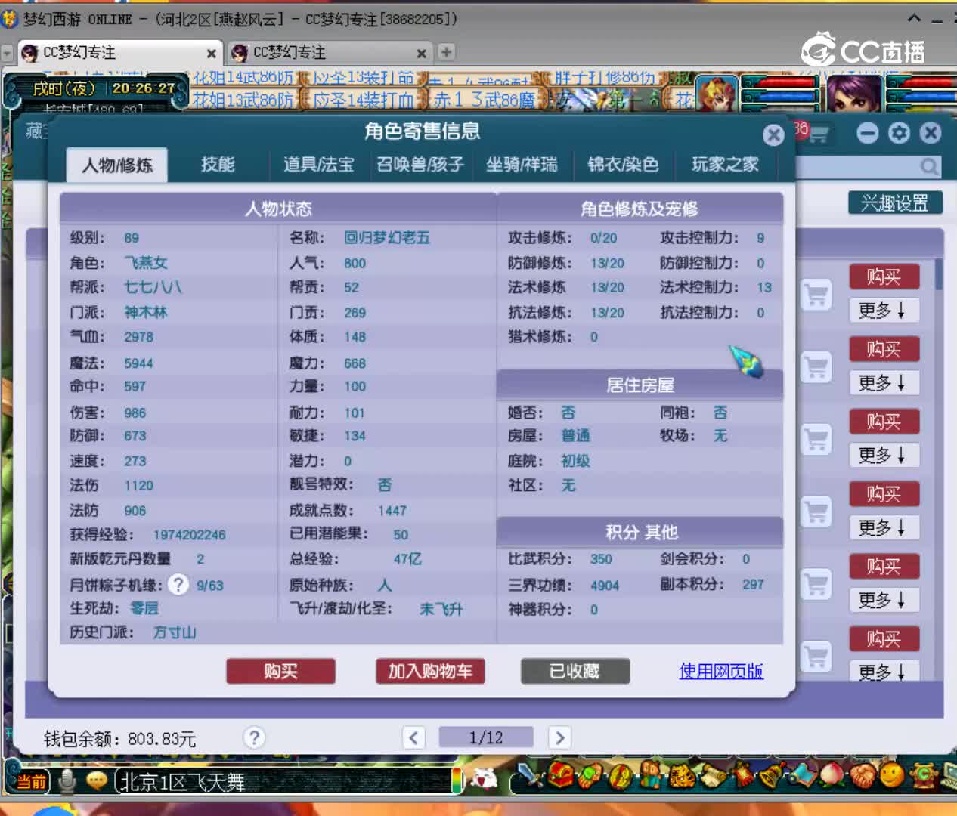Select the 坐骑/祥瑞 tab
This screenshot has width=957, height=816.
tap(522, 165)
